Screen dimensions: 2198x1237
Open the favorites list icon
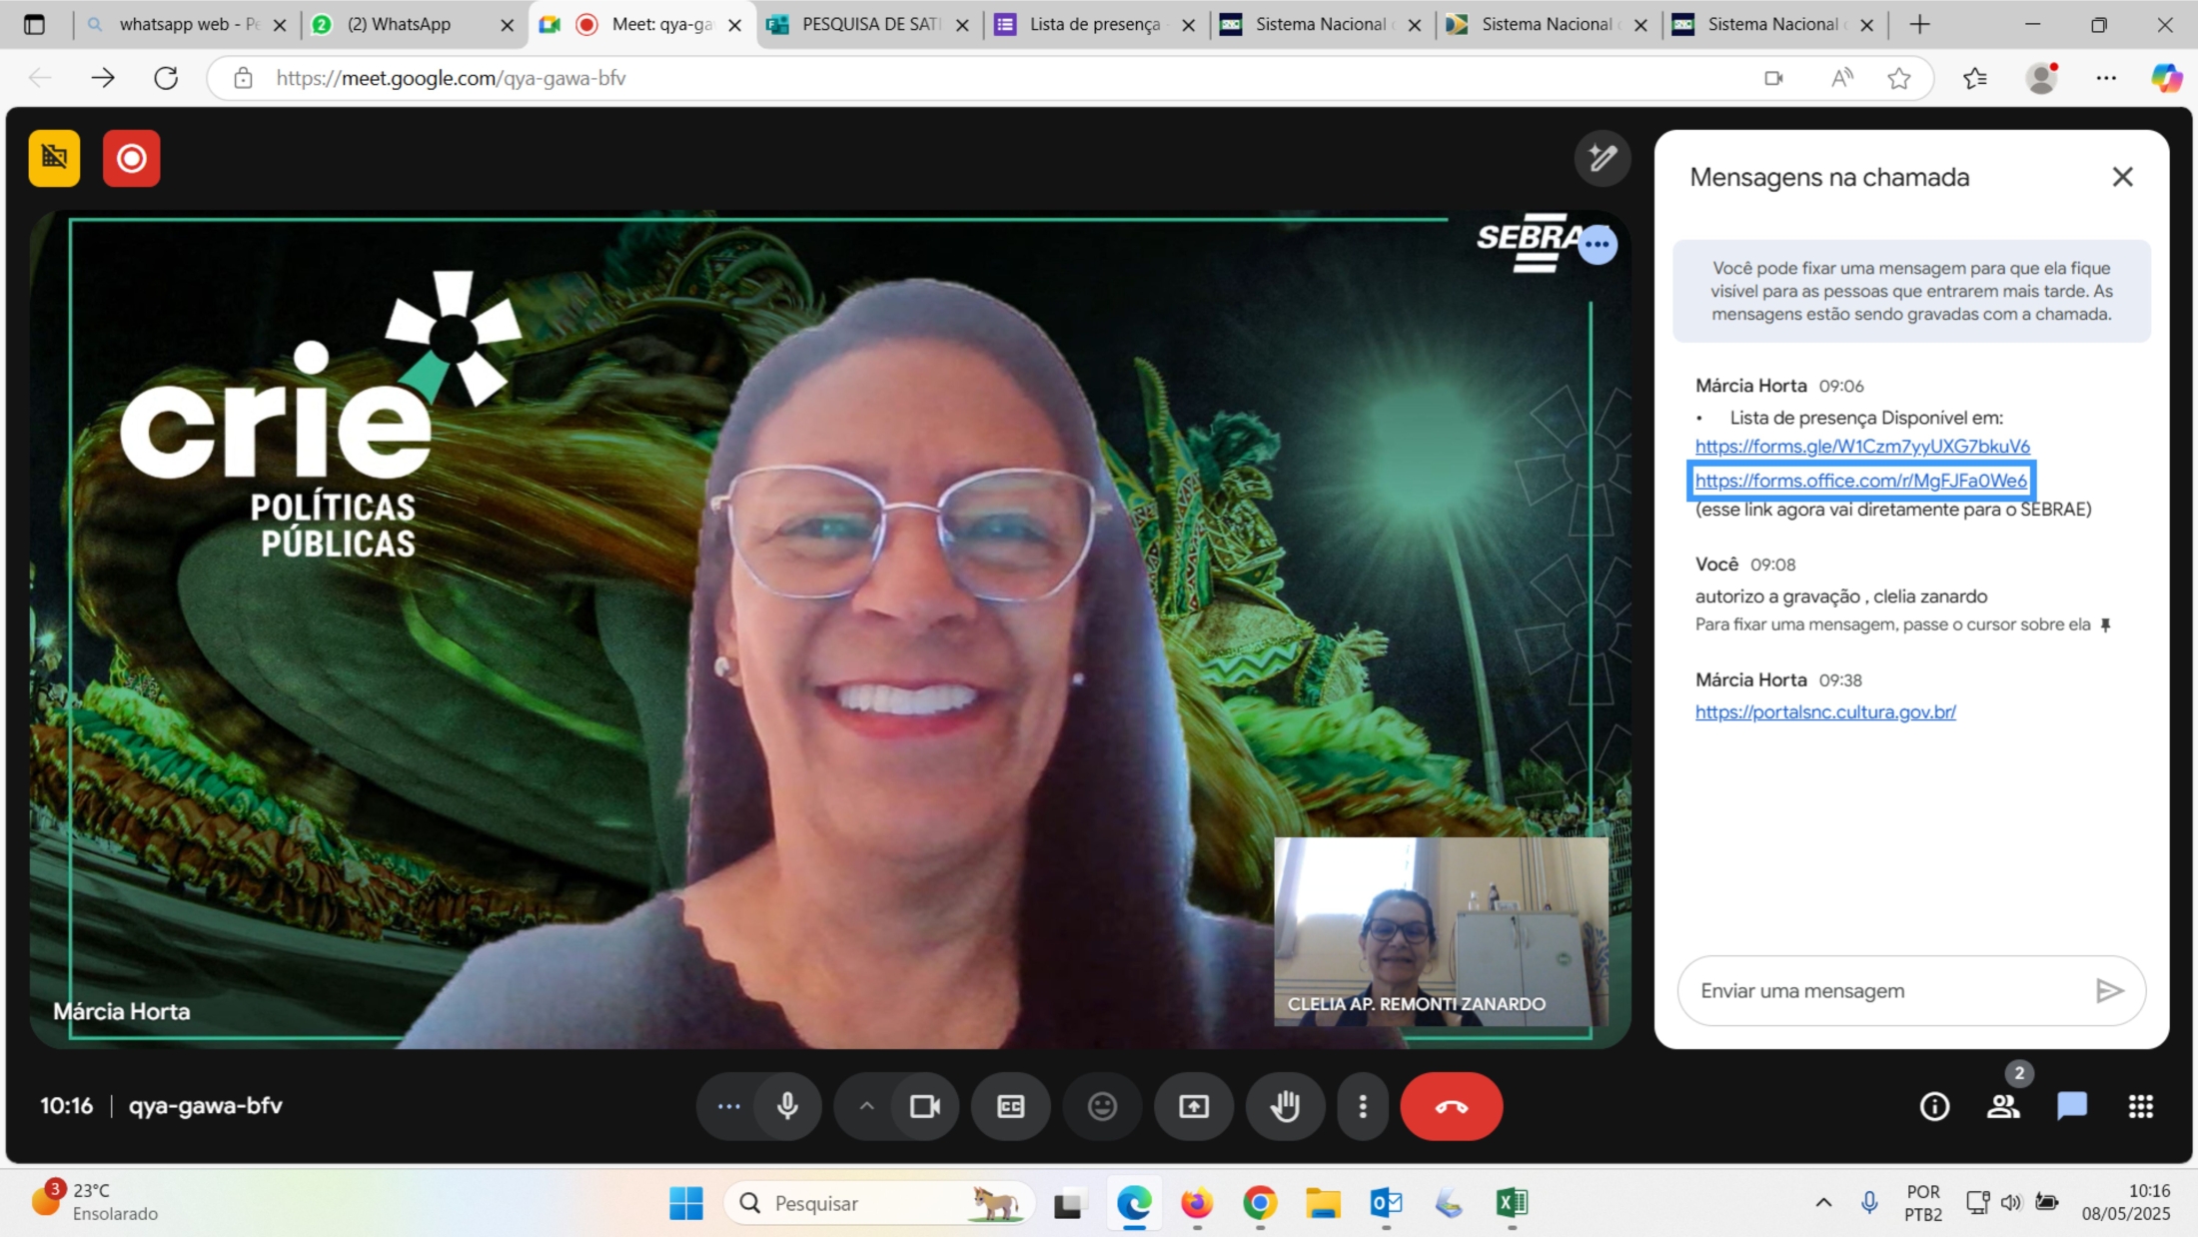pos(1974,78)
